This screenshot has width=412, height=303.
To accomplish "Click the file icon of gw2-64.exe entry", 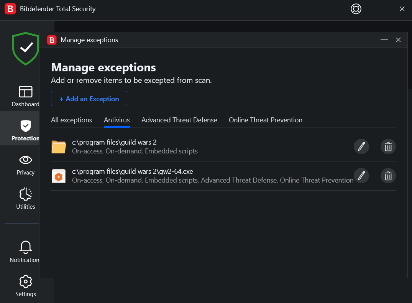I will [59, 176].
